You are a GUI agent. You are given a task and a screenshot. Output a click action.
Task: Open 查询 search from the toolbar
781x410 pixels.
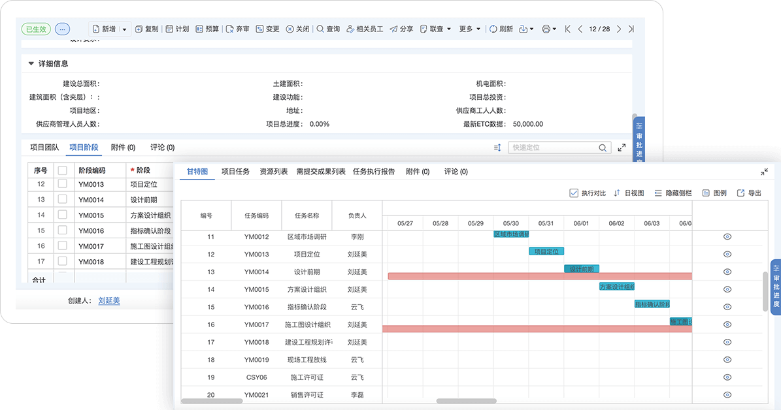(328, 29)
